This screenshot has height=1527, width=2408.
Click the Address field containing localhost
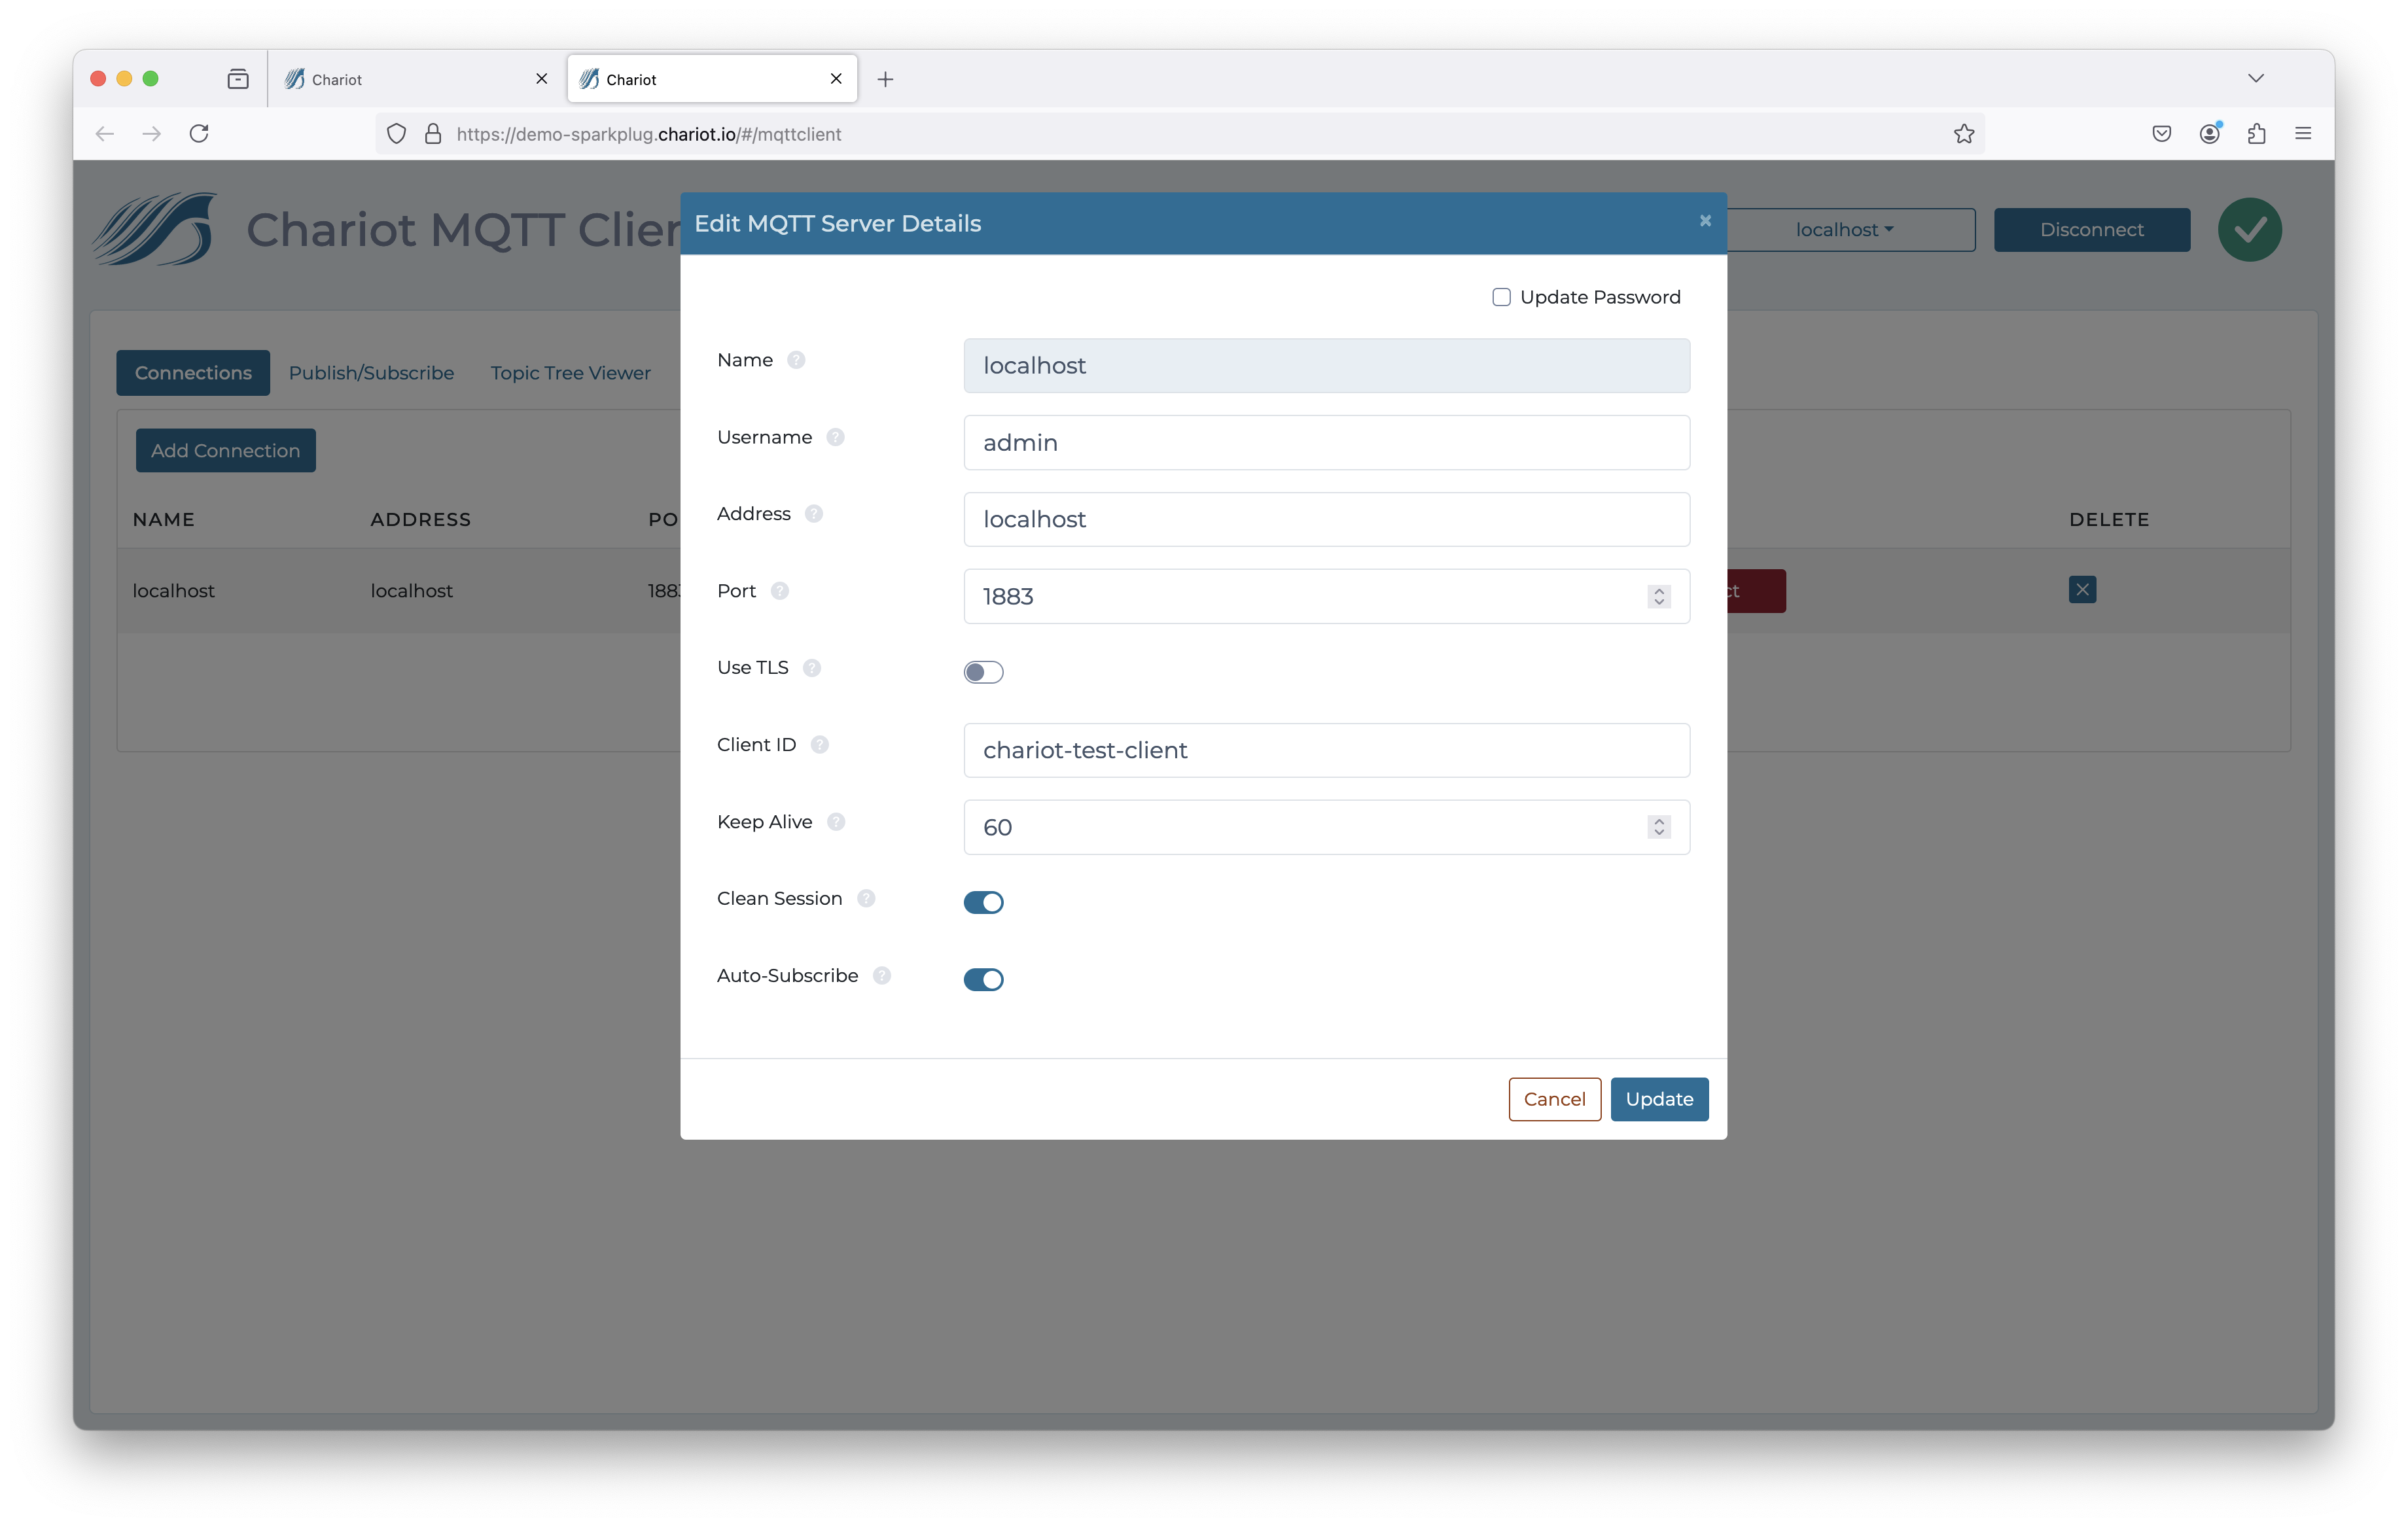tap(1326, 520)
